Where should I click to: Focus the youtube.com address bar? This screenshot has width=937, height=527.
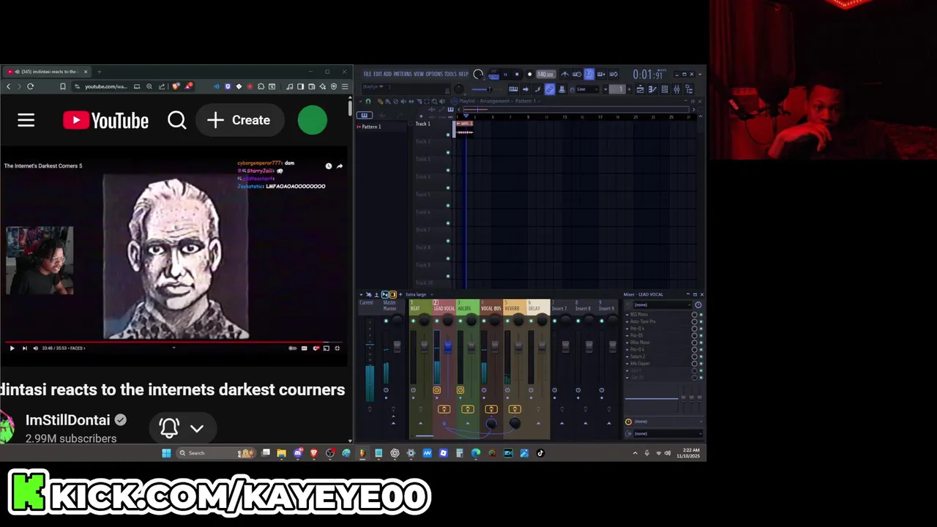point(105,86)
